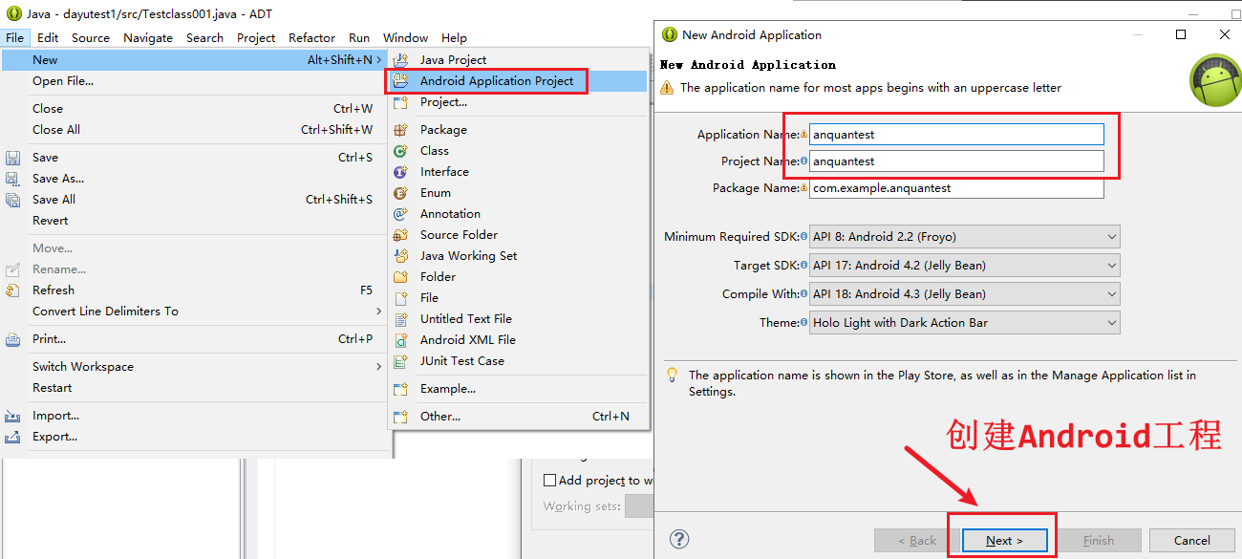Click the Next > button
The width and height of the screenshot is (1242, 559).
click(x=1005, y=541)
